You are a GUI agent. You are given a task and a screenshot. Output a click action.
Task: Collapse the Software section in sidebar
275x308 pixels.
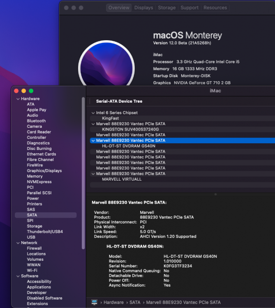click(x=18, y=276)
